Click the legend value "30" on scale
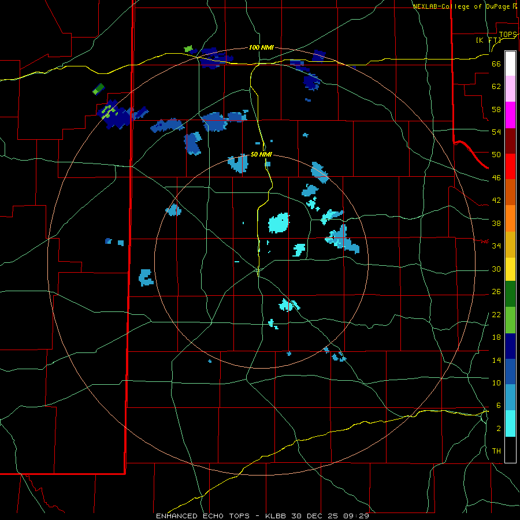 pos(496,269)
